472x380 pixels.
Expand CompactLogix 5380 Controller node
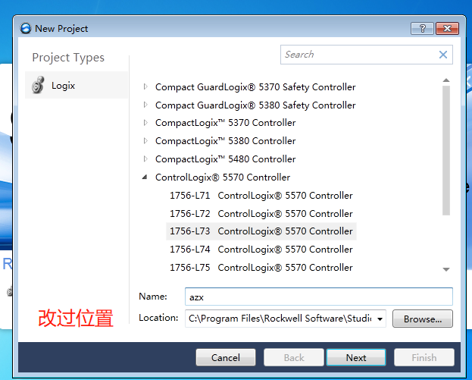coord(145,141)
